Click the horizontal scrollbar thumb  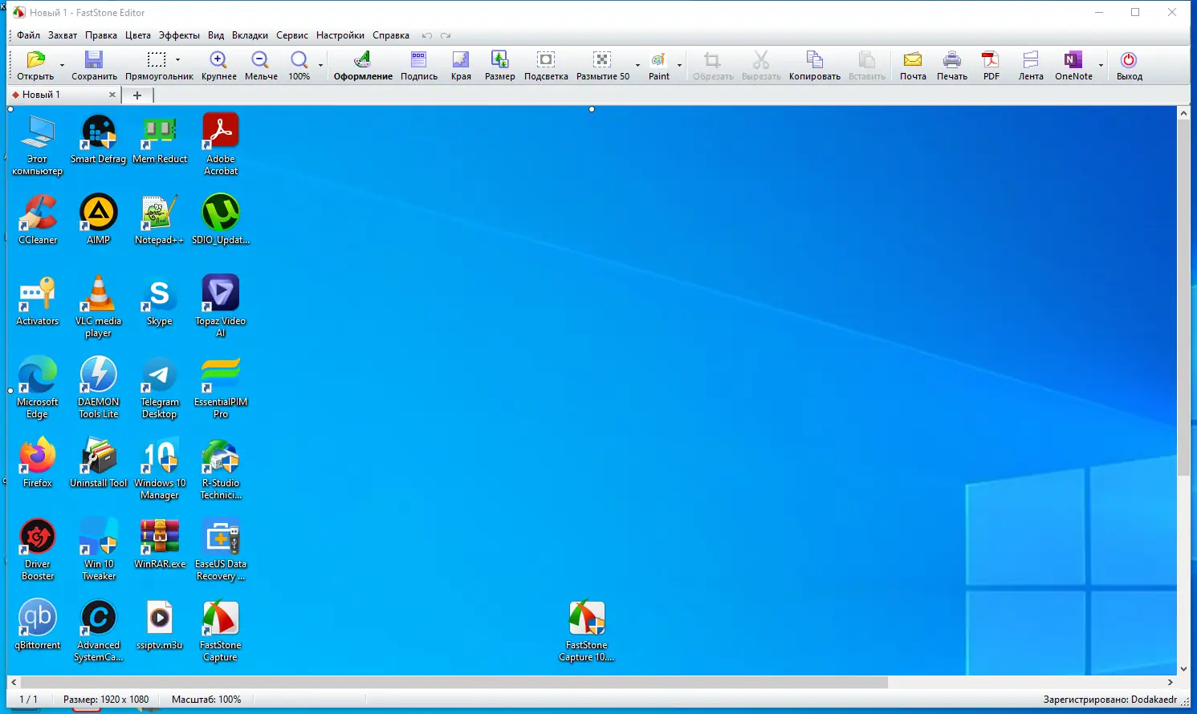(454, 683)
